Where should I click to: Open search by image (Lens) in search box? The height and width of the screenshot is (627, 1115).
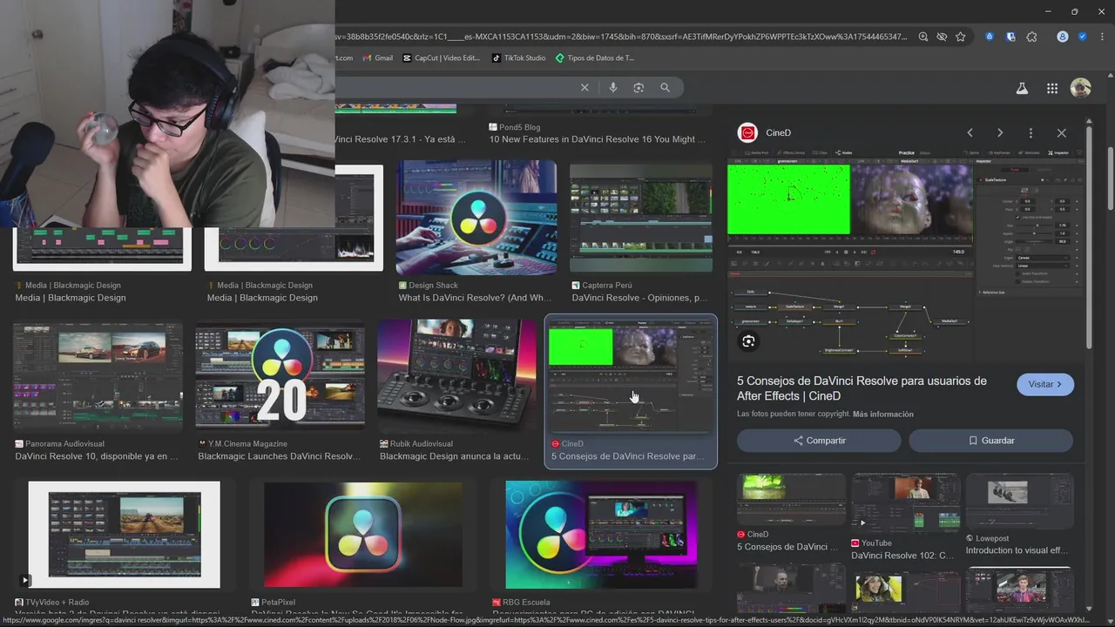tap(639, 87)
